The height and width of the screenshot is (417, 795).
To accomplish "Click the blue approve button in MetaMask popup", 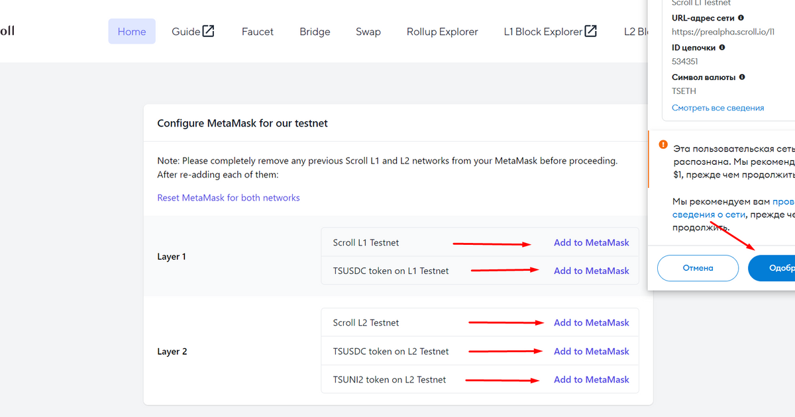I will pos(772,268).
